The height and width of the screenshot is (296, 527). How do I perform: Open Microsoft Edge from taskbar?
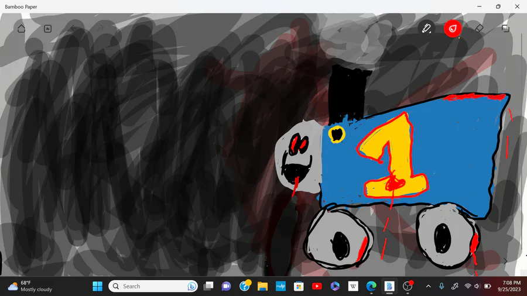coord(371,286)
